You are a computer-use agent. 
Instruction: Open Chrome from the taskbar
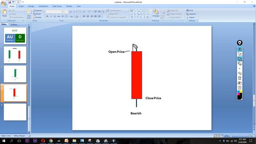pyautogui.click(x=51, y=140)
